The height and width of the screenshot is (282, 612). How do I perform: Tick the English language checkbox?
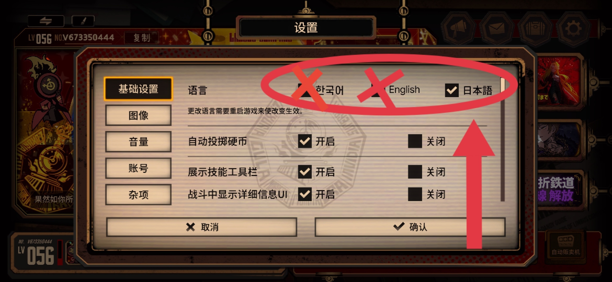pos(378,90)
